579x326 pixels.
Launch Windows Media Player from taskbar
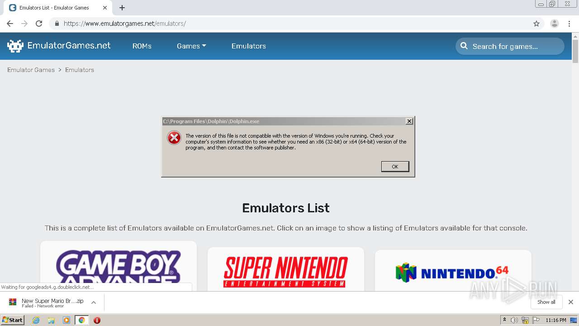pyautogui.click(x=66, y=320)
